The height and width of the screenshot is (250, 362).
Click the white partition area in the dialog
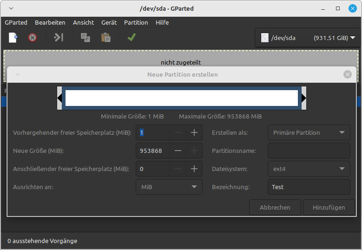click(182, 98)
